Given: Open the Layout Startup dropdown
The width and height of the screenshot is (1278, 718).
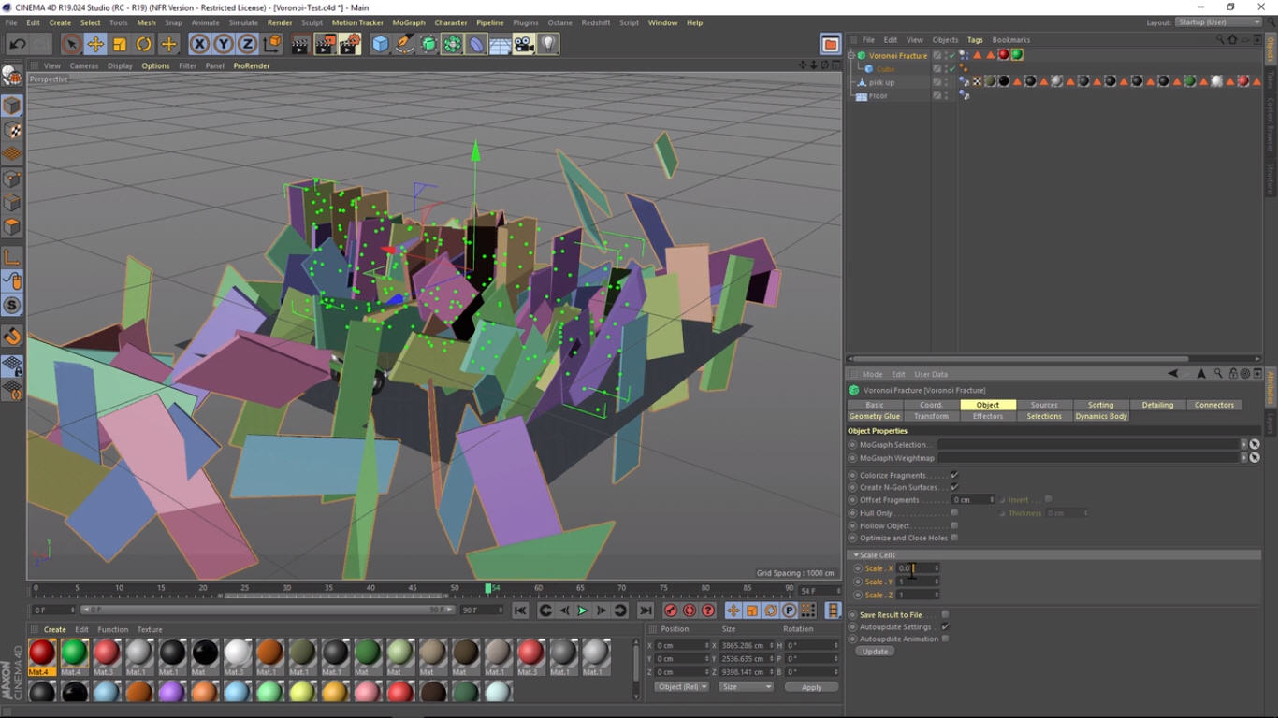Looking at the screenshot, I should click(1219, 22).
